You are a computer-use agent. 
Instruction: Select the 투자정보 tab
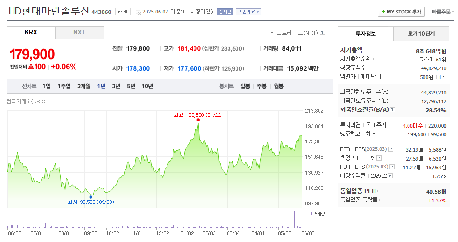[x=365, y=34]
